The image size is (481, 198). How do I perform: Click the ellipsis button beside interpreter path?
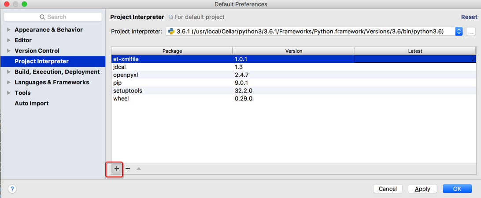pyautogui.click(x=470, y=32)
